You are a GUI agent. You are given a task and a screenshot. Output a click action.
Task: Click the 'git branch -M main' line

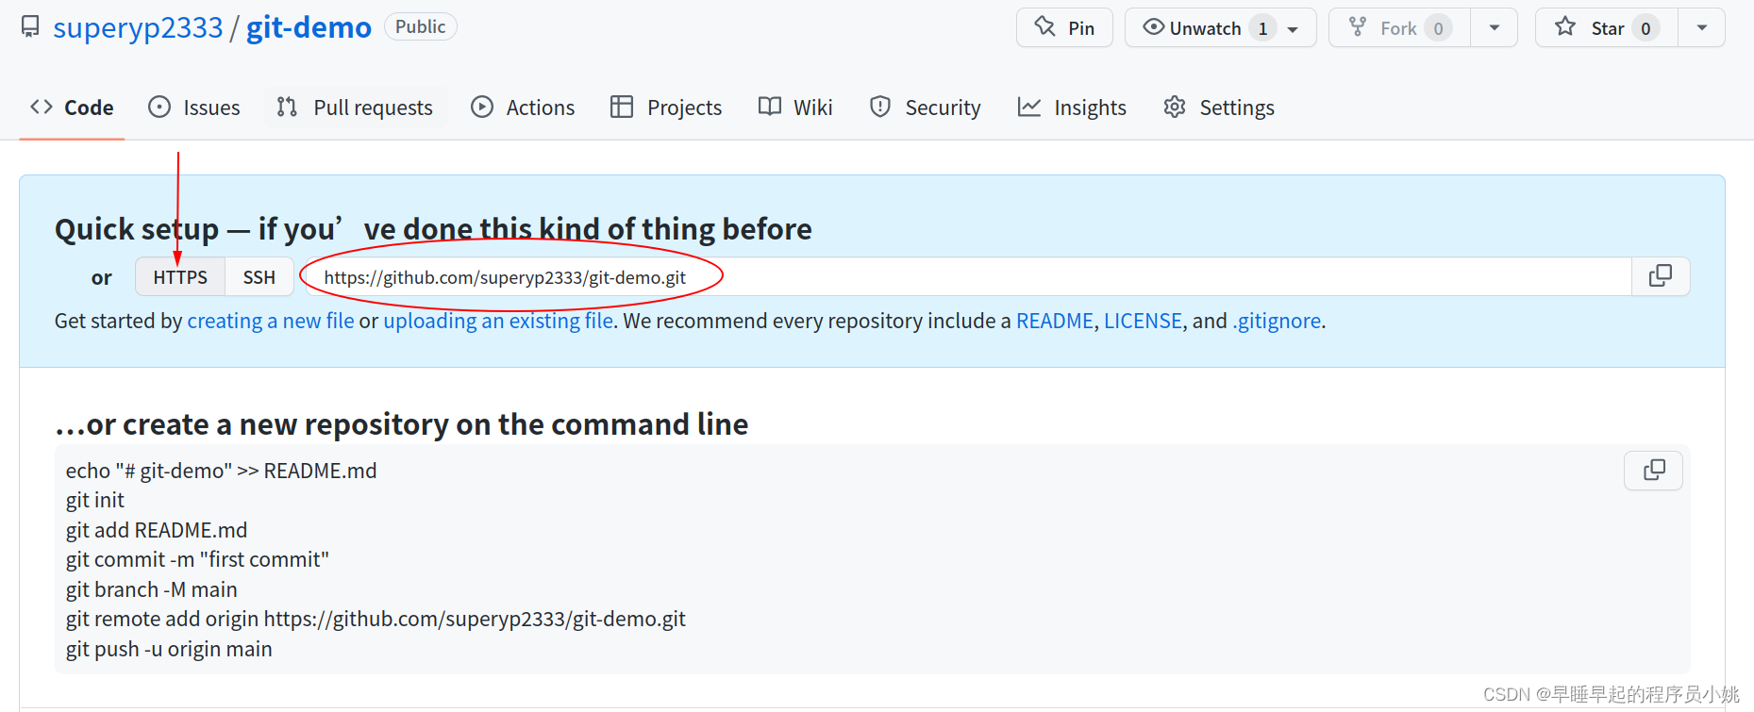click(152, 589)
